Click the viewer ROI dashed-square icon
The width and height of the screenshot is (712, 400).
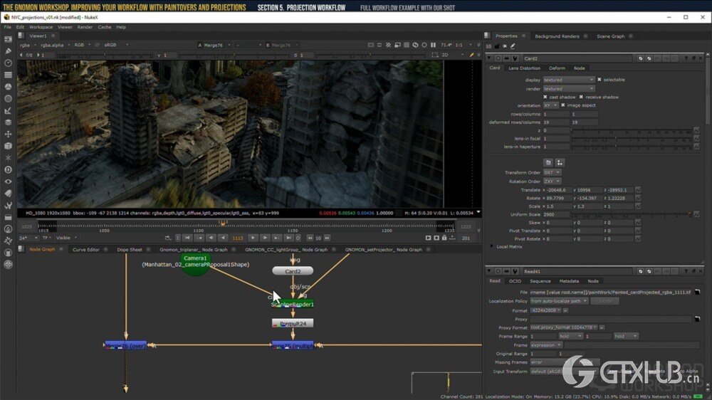tap(434, 55)
